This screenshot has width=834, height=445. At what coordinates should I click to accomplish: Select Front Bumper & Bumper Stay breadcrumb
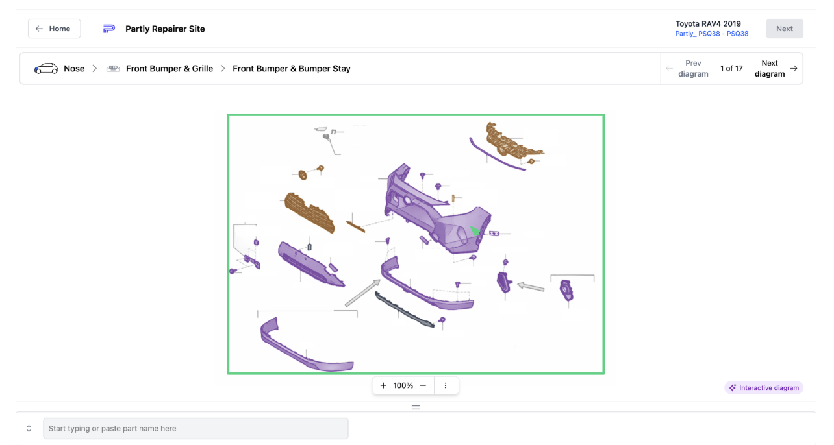(x=291, y=69)
